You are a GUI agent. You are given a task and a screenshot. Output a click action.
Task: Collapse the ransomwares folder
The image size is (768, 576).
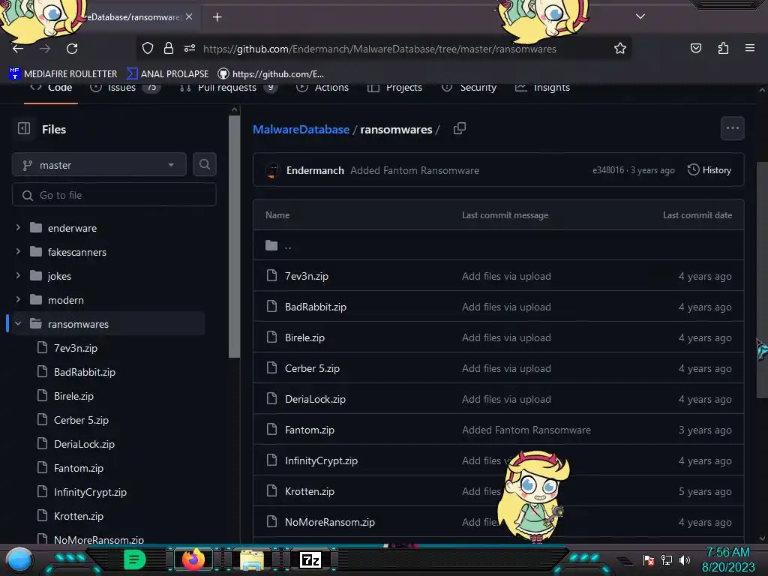coord(18,324)
